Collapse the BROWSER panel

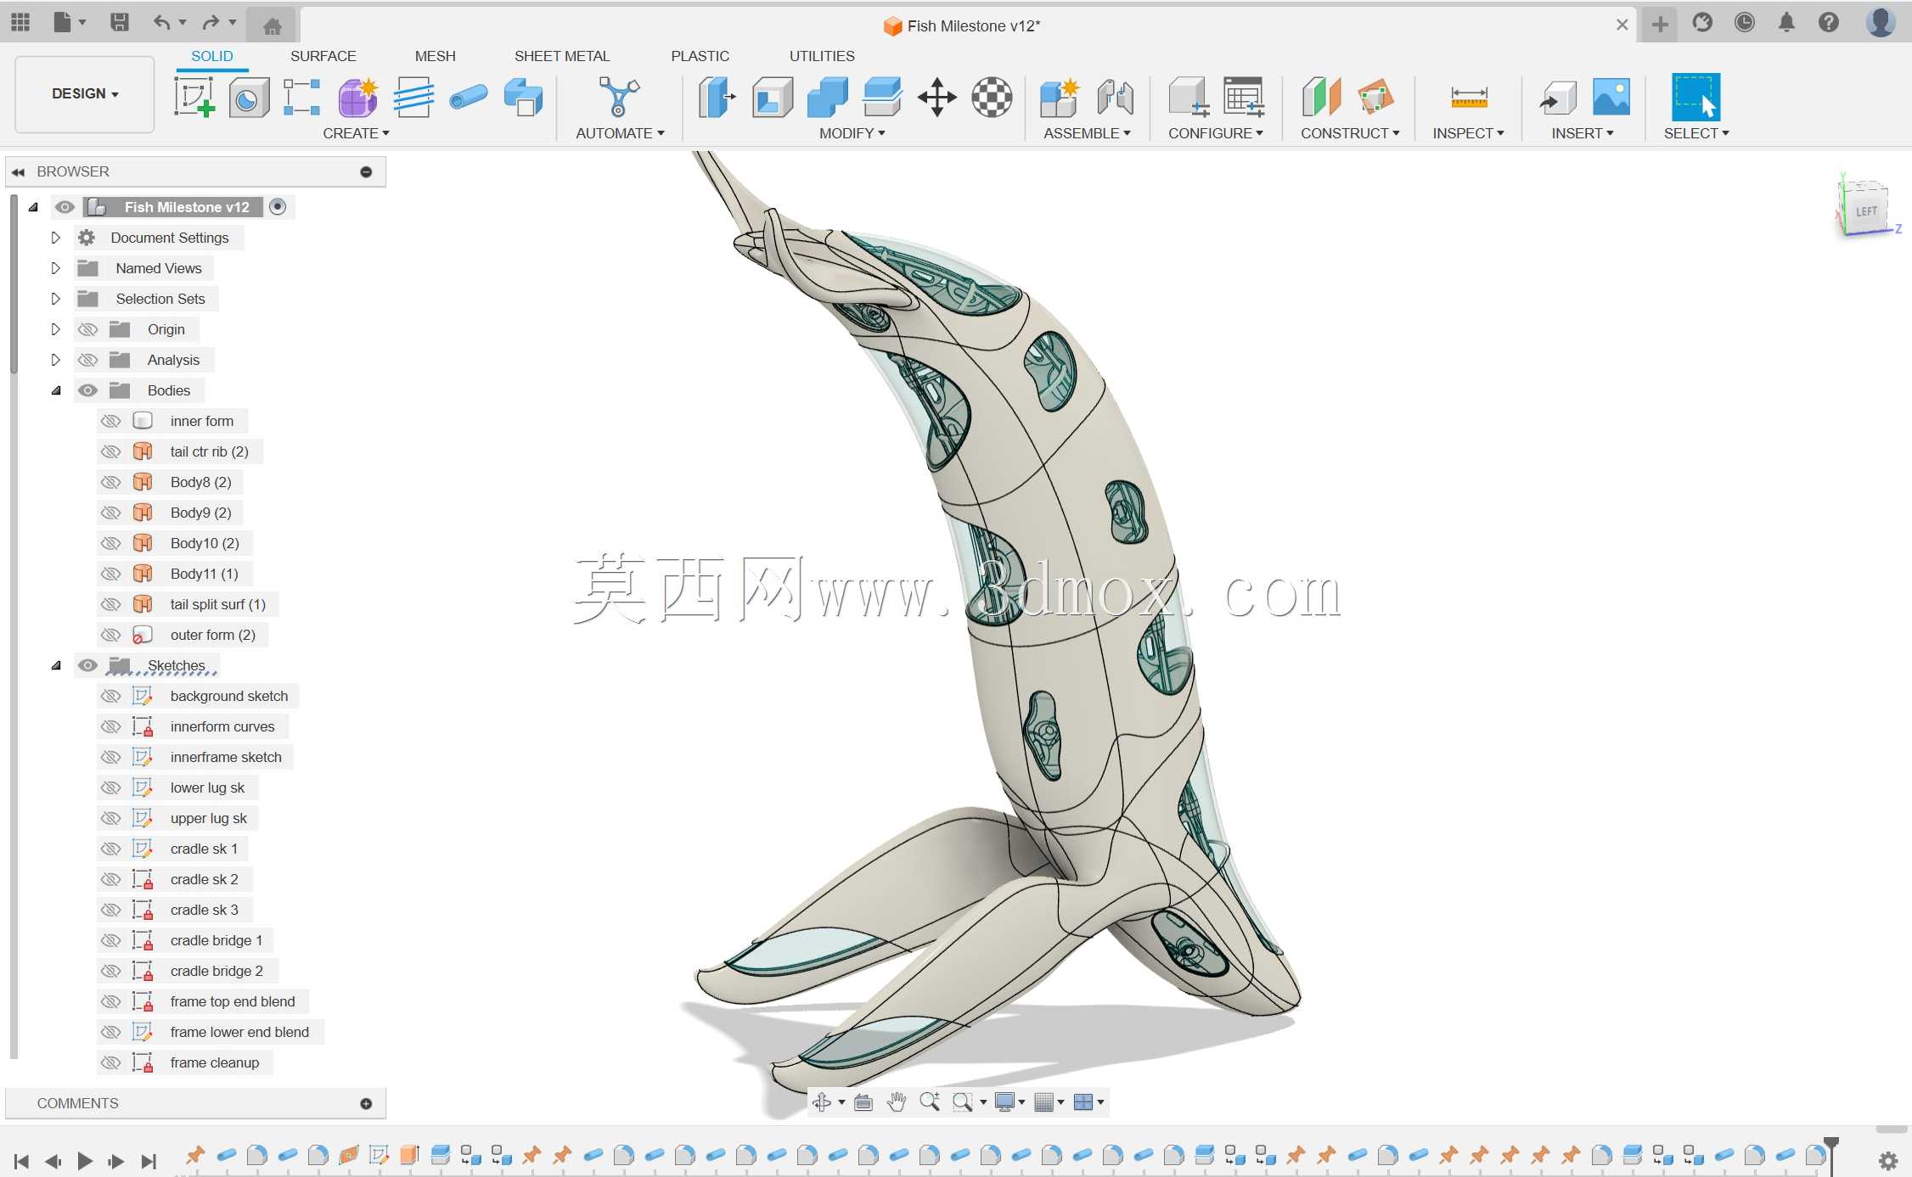[18, 171]
